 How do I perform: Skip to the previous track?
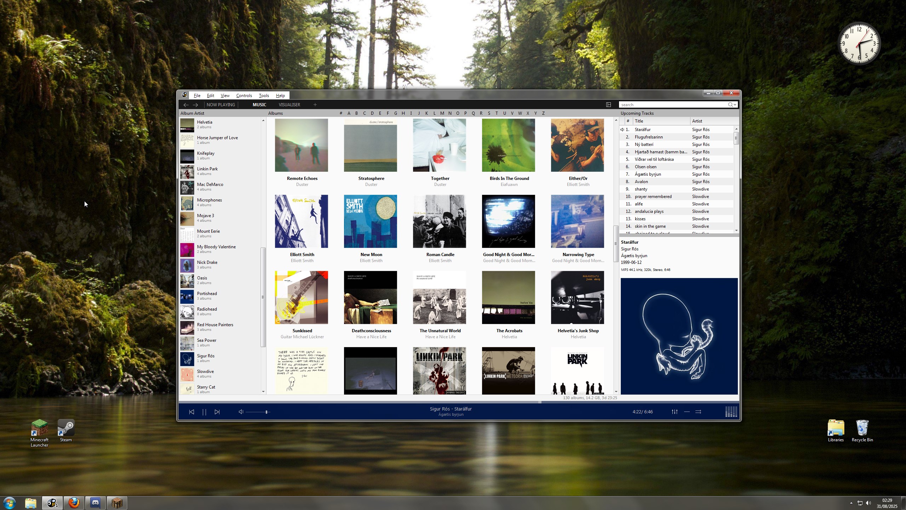pos(191,412)
